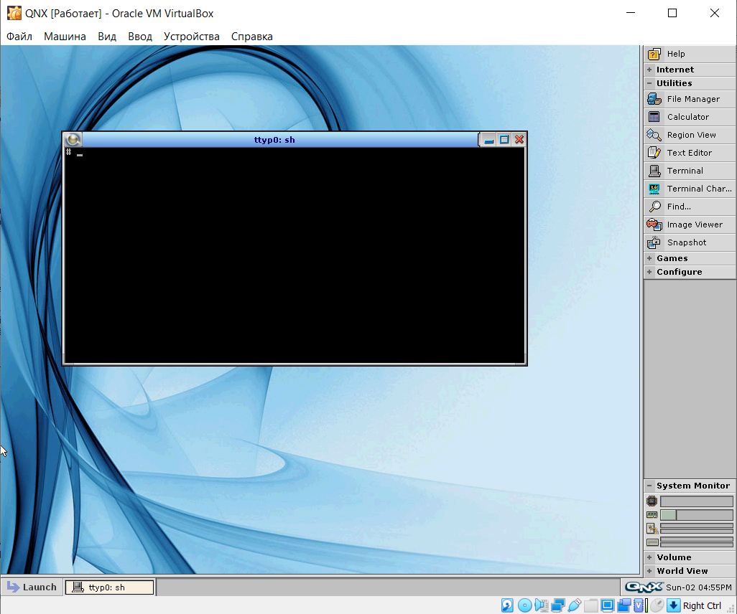Click the VirtualBox USB indicator
This screenshot has height=614, width=737.
[x=575, y=605]
